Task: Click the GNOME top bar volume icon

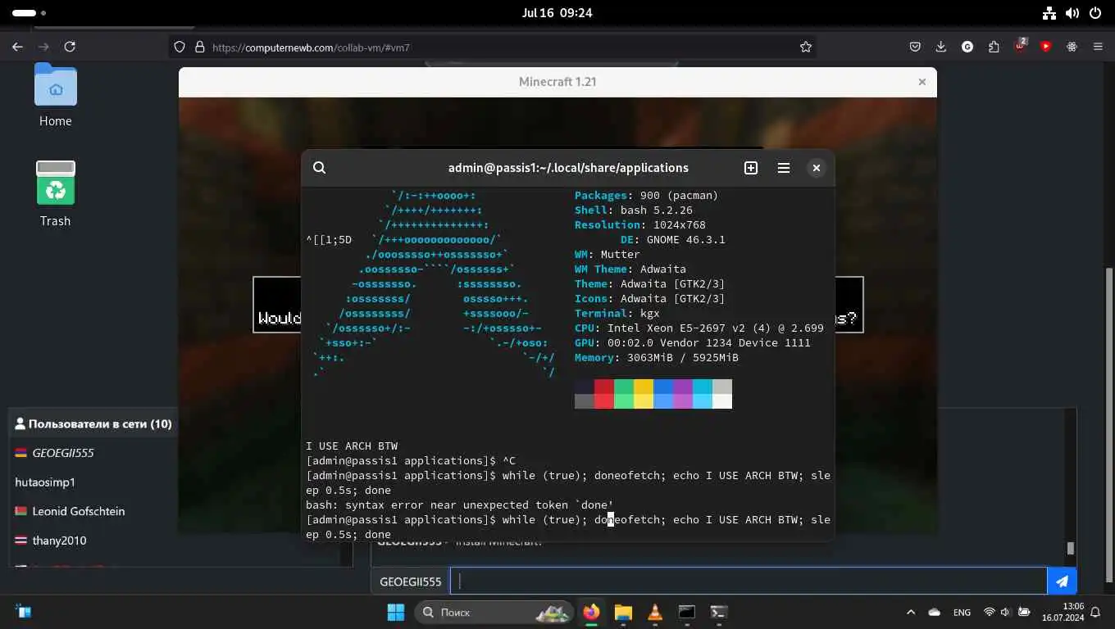Action: point(1072,13)
